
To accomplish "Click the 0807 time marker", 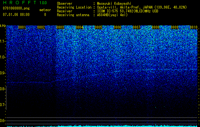I will click(136, 27).
